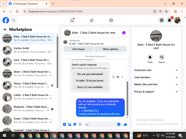
Task: Send a thumbs-up like
Action: point(125,124)
